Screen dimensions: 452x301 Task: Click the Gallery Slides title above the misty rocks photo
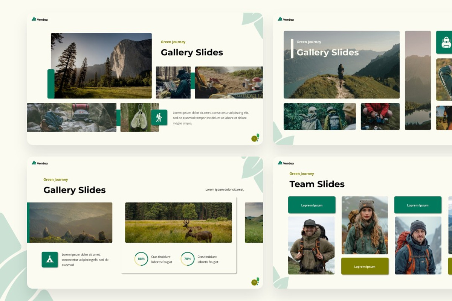(75, 190)
